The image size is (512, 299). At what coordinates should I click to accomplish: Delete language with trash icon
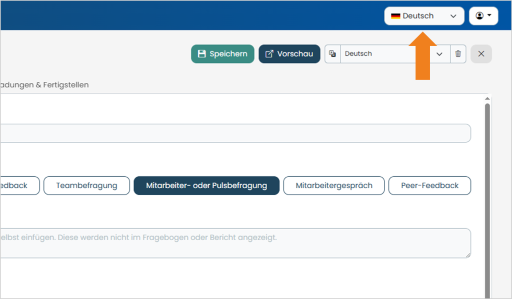(458, 54)
